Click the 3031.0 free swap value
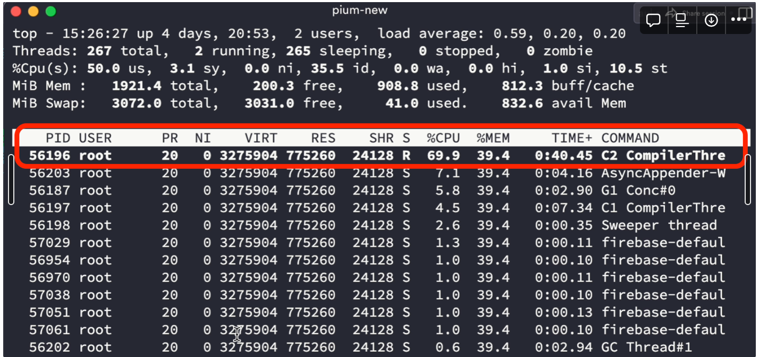The height and width of the screenshot is (357, 759). [269, 104]
